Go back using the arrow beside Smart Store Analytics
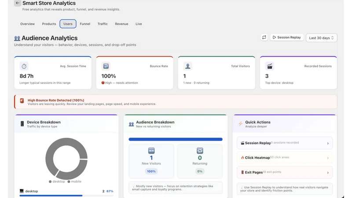 click(x=18, y=3)
